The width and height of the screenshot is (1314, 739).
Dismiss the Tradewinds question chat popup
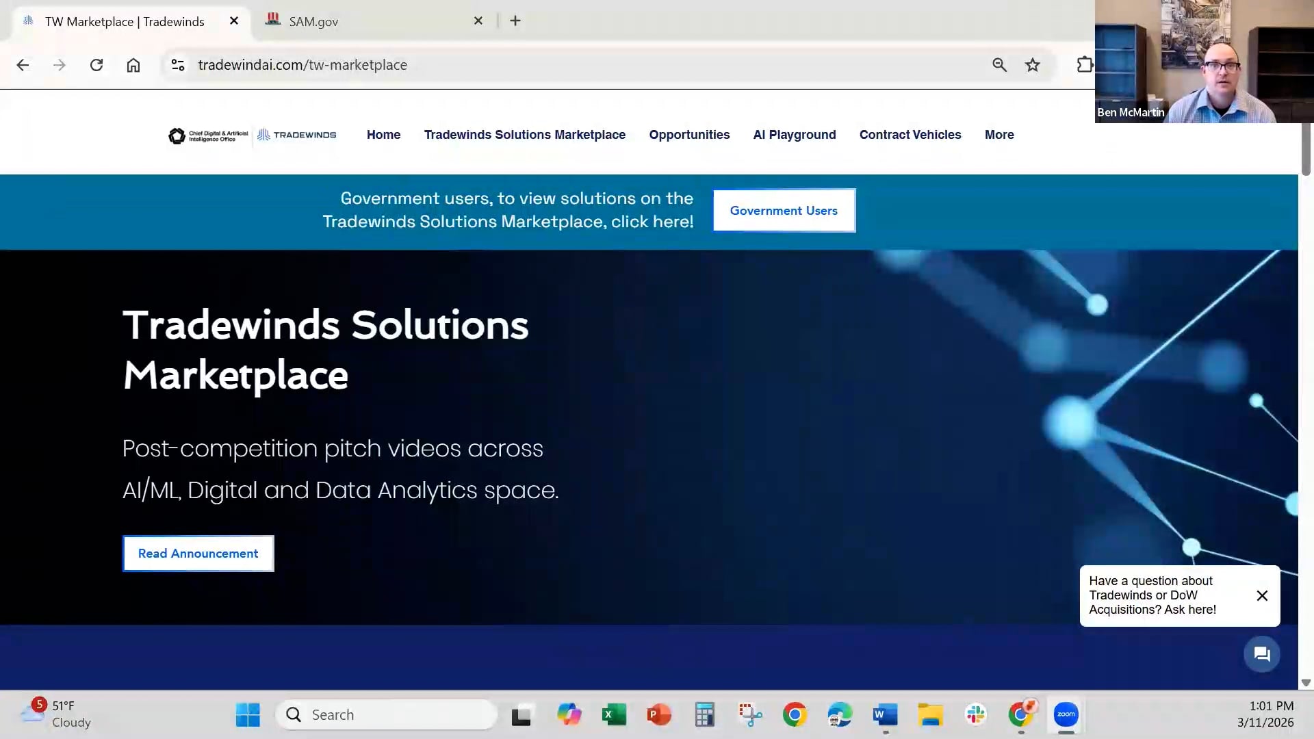(1262, 596)
